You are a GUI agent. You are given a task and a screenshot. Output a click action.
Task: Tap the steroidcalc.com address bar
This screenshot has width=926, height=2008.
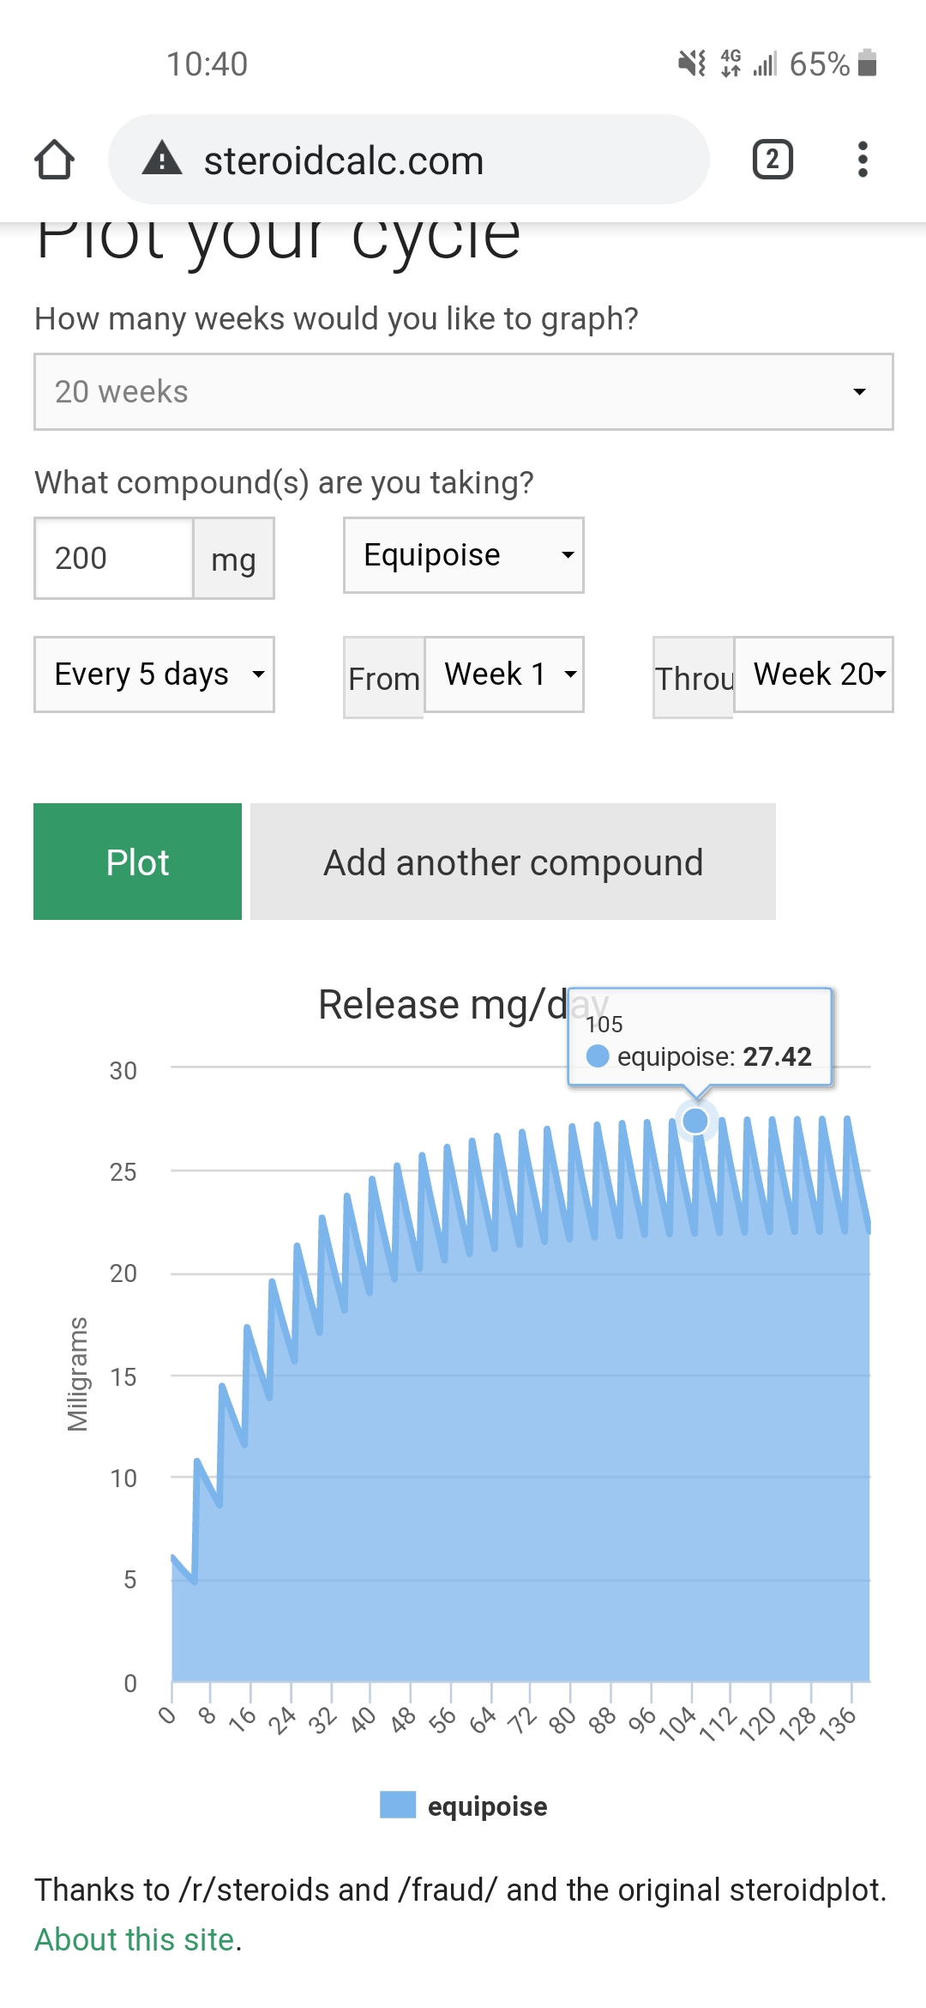pyautogui.click(x=408, y=160)
